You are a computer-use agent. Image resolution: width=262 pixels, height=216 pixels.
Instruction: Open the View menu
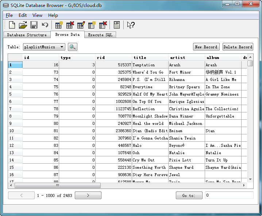coord(37,15)
